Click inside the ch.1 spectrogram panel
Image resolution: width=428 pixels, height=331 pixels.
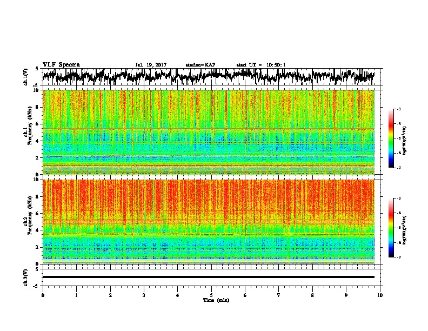coord(208,132)
